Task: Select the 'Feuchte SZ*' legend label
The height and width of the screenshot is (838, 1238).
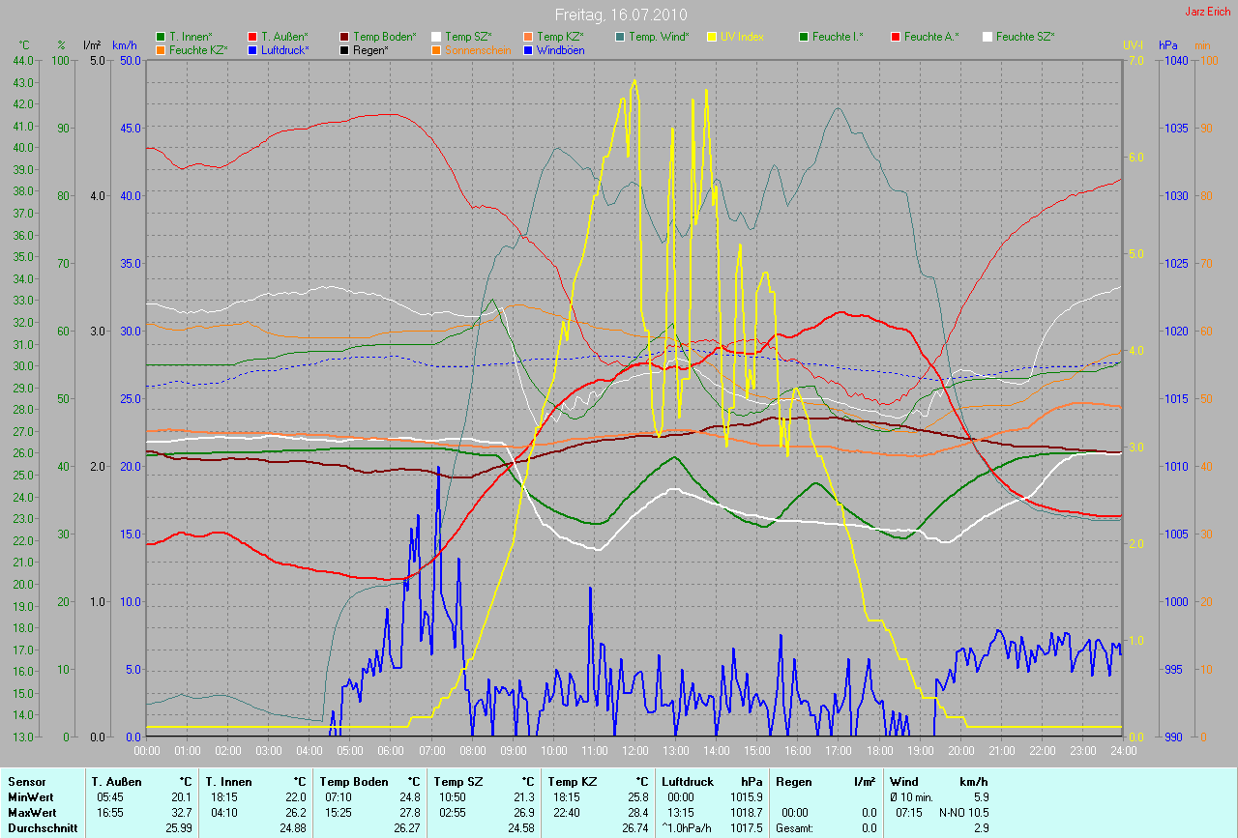Action: tap(1025, 37)
